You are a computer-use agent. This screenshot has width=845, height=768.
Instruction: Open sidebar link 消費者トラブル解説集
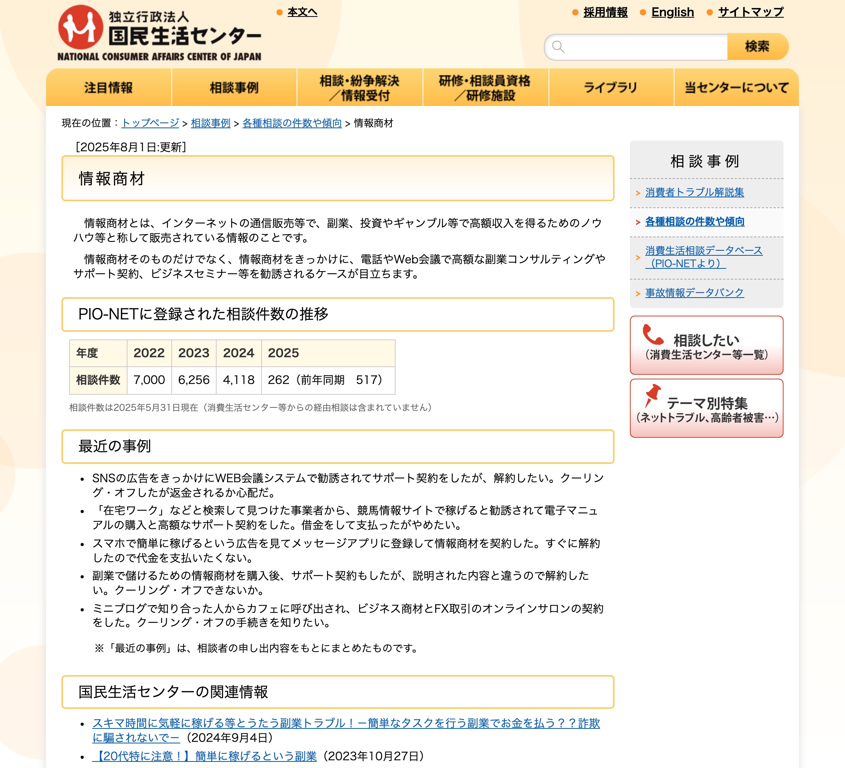(x=694, y=192)
